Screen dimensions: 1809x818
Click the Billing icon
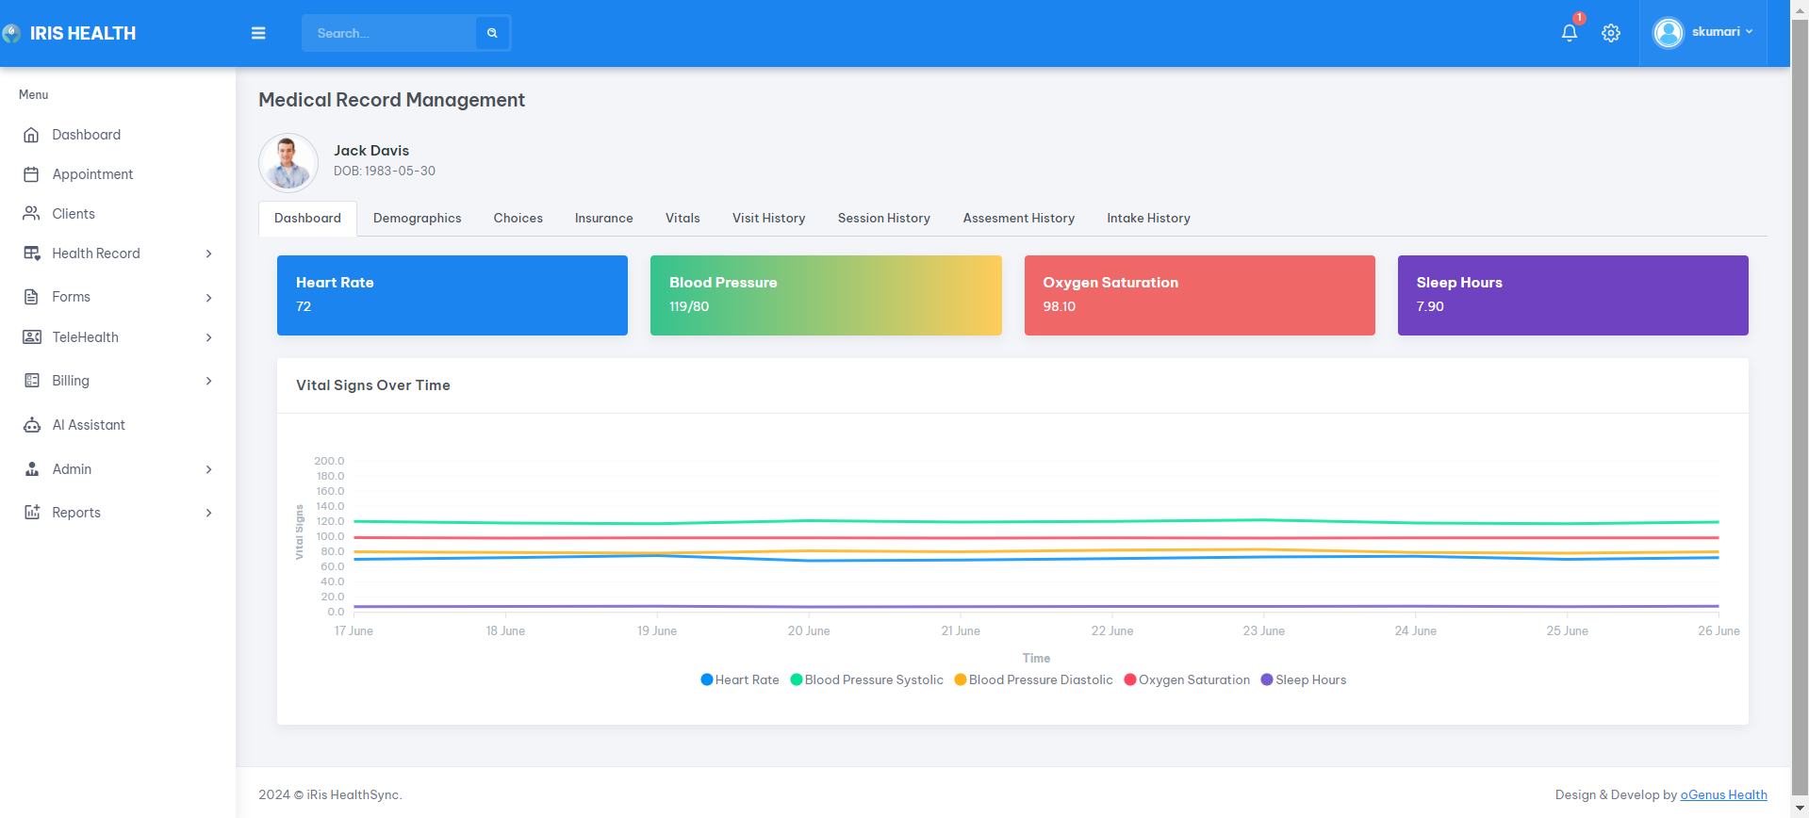[32, 381]
